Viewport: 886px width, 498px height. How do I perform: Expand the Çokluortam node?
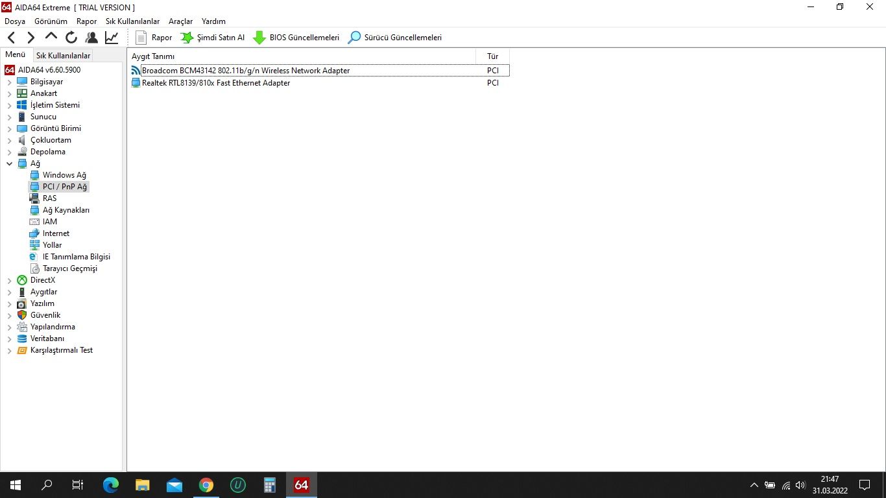(x=9, y=141)
